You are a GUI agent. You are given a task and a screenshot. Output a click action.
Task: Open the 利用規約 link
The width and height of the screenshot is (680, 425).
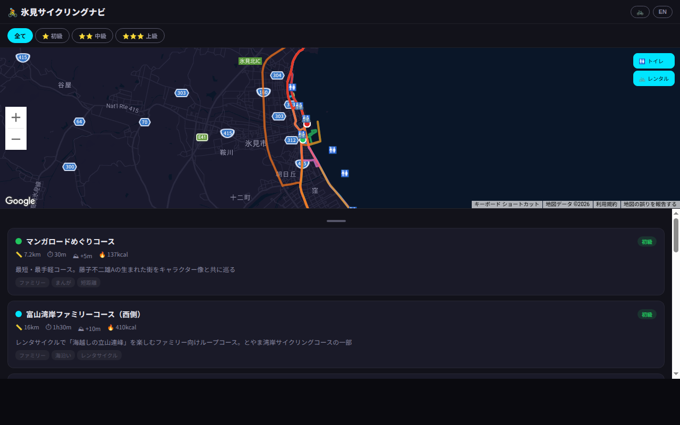[606, 204]
